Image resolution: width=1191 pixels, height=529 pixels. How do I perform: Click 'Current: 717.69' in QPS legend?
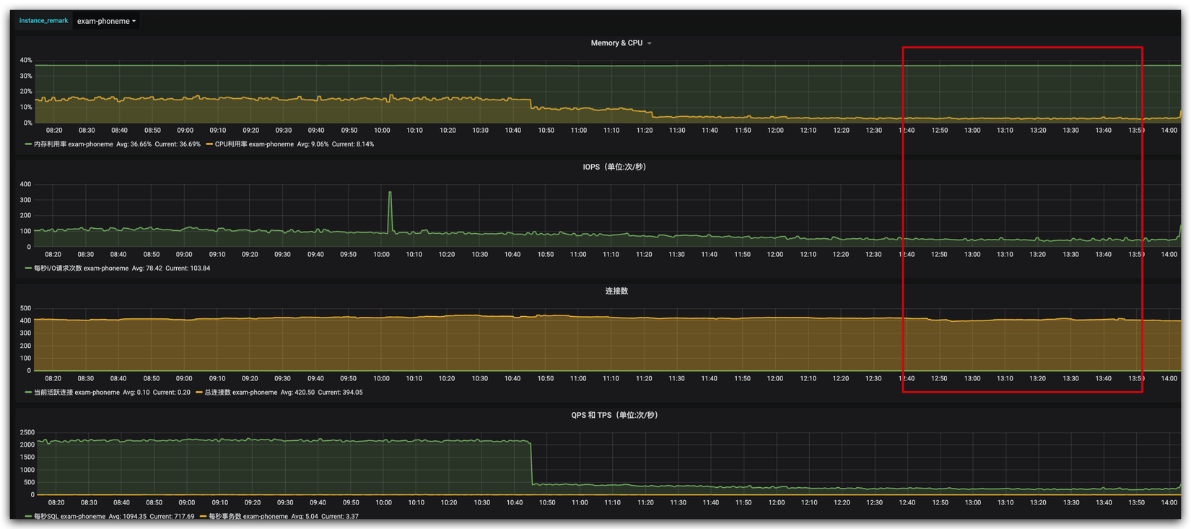pos(172,517)
